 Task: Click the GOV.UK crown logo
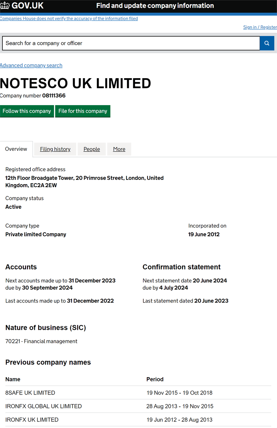[5, 6]
